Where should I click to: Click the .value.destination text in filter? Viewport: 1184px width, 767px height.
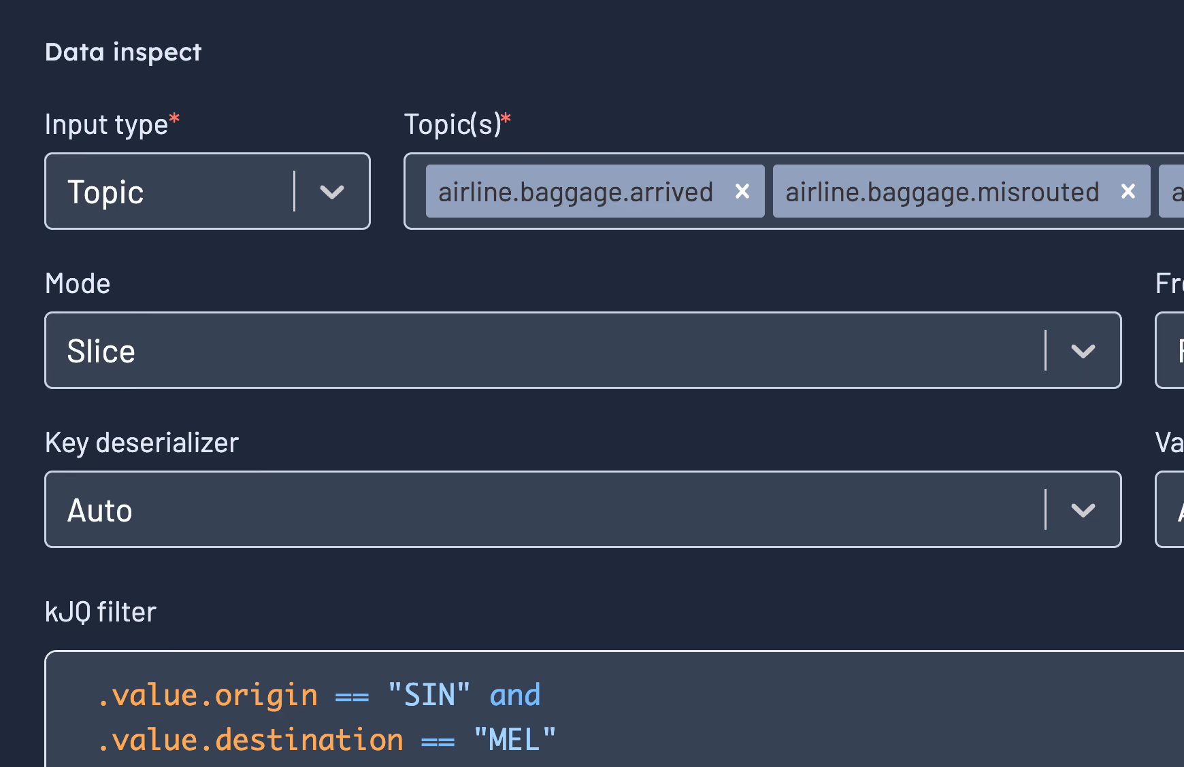pyautogui.click(x=250, y=740)
